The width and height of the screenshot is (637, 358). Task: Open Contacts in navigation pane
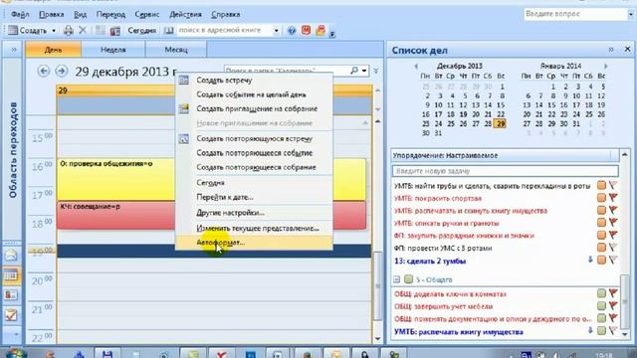(11, 295)
